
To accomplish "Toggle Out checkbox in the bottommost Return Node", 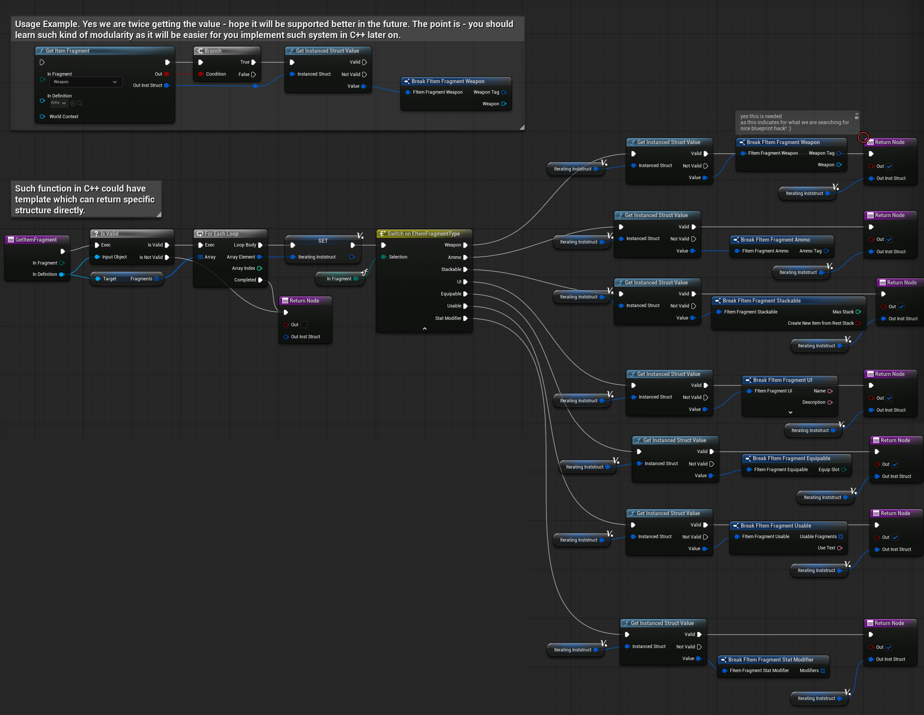I will [889, 647].
